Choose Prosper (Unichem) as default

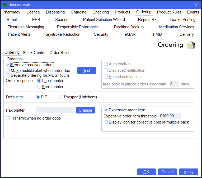coord(61,97)
